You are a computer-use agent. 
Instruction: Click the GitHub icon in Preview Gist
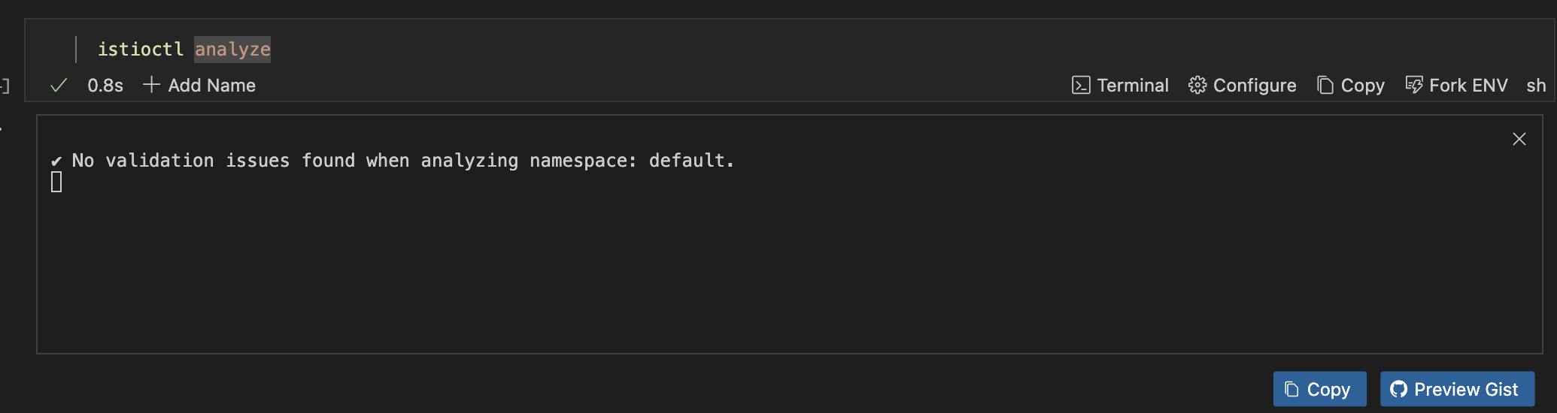(x=1398, y=389)
